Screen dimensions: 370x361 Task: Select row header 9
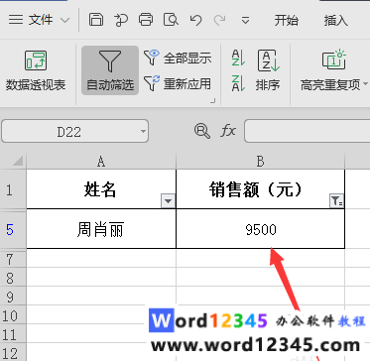click(13, 297)
